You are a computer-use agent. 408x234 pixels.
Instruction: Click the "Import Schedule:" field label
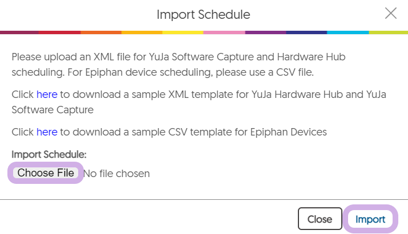tap(49, 154)
